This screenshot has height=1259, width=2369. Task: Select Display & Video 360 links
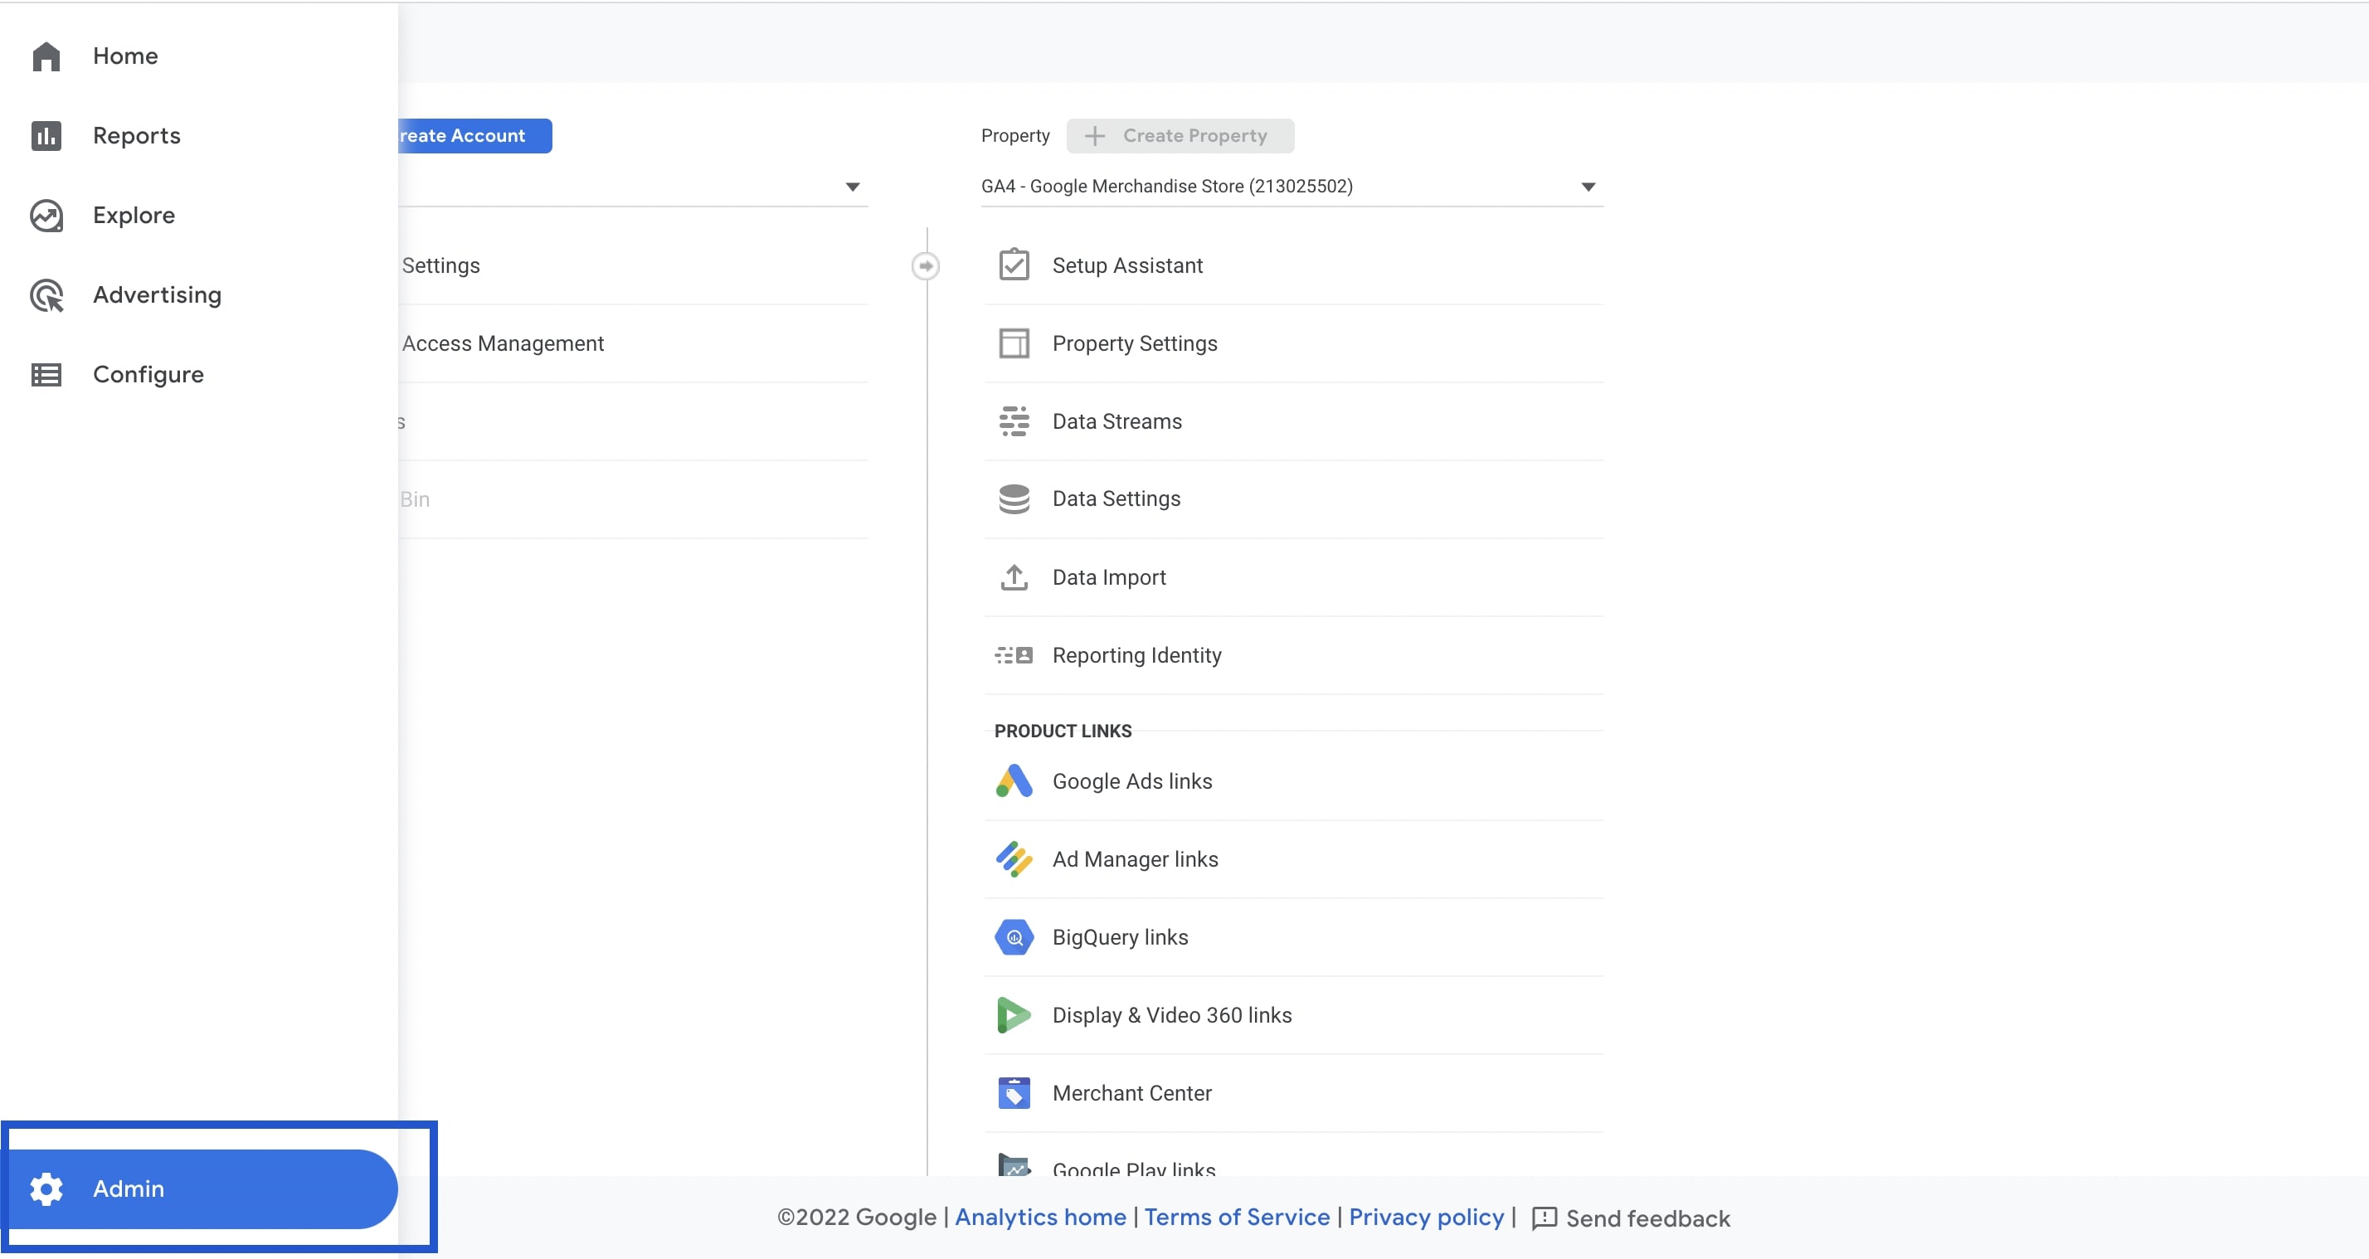coord(1172,1014)
